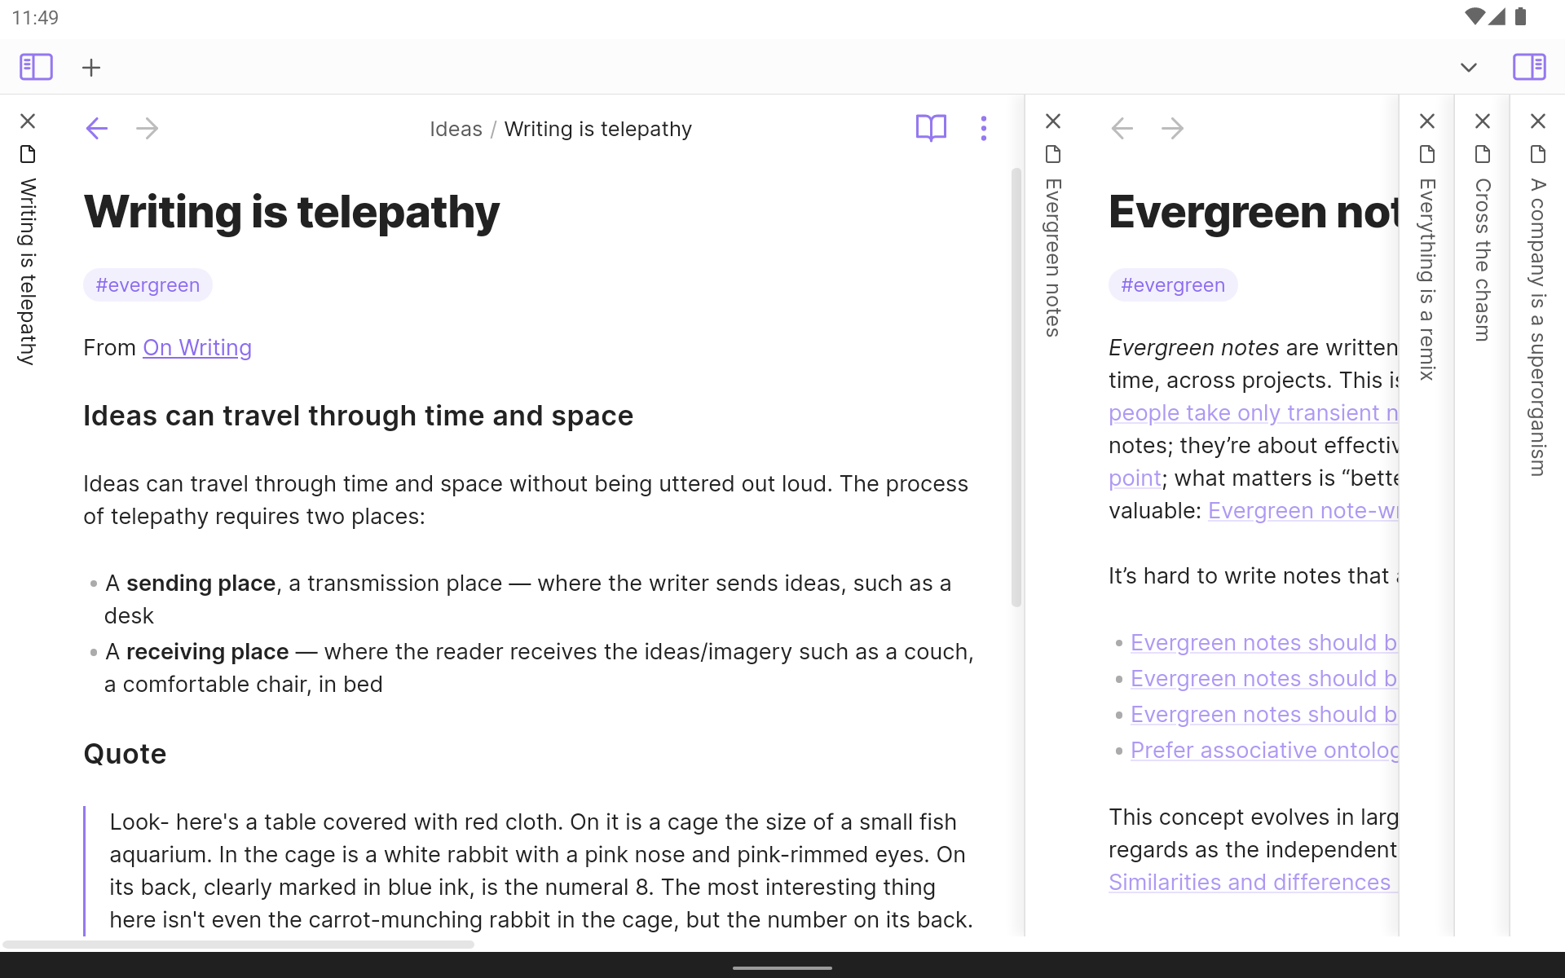The width and height of the screenshot is (1565, 978).
Task: Open A company is a superorganism tab
Action: [x=1537, y=326]
